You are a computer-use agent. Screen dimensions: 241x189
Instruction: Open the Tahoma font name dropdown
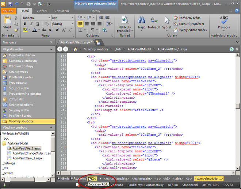click(49, 18)
